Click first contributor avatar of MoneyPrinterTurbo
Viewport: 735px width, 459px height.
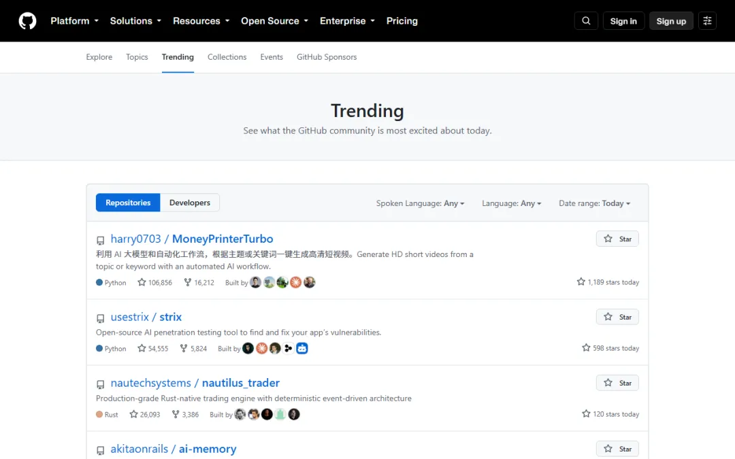coord(255,282)
